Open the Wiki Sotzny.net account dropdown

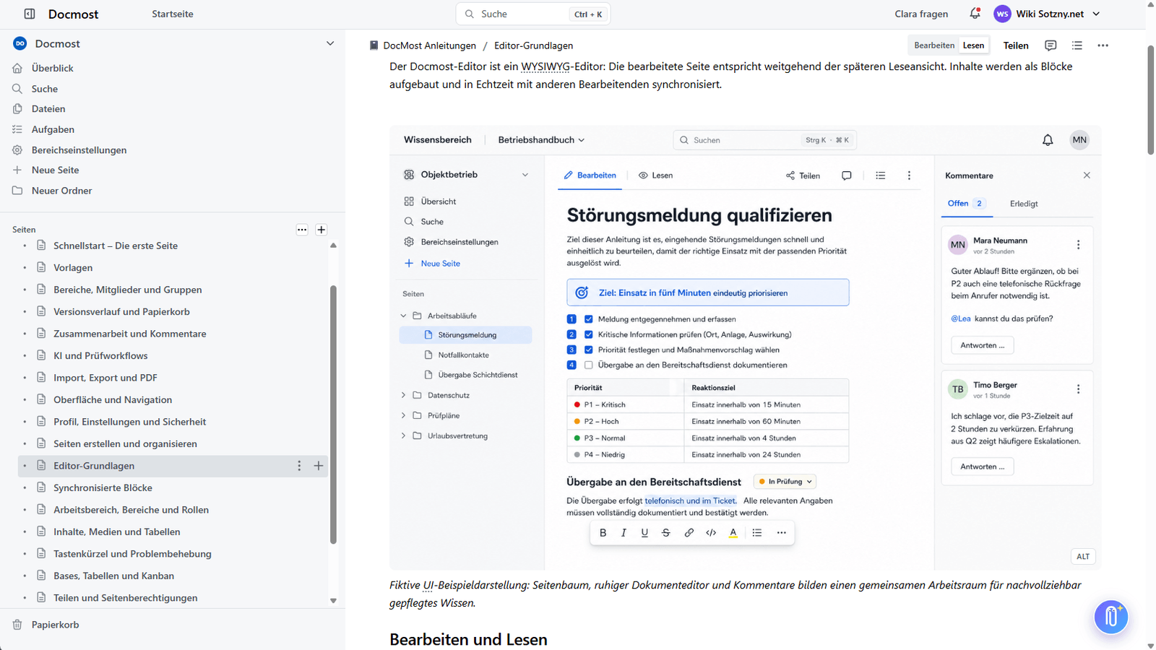(1048, 14)
